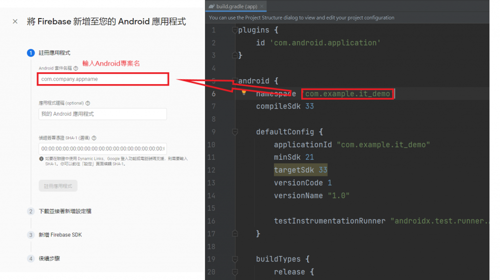Click minSdk 21 line
The height and width of the screenshot is (280, 500).
293,157
